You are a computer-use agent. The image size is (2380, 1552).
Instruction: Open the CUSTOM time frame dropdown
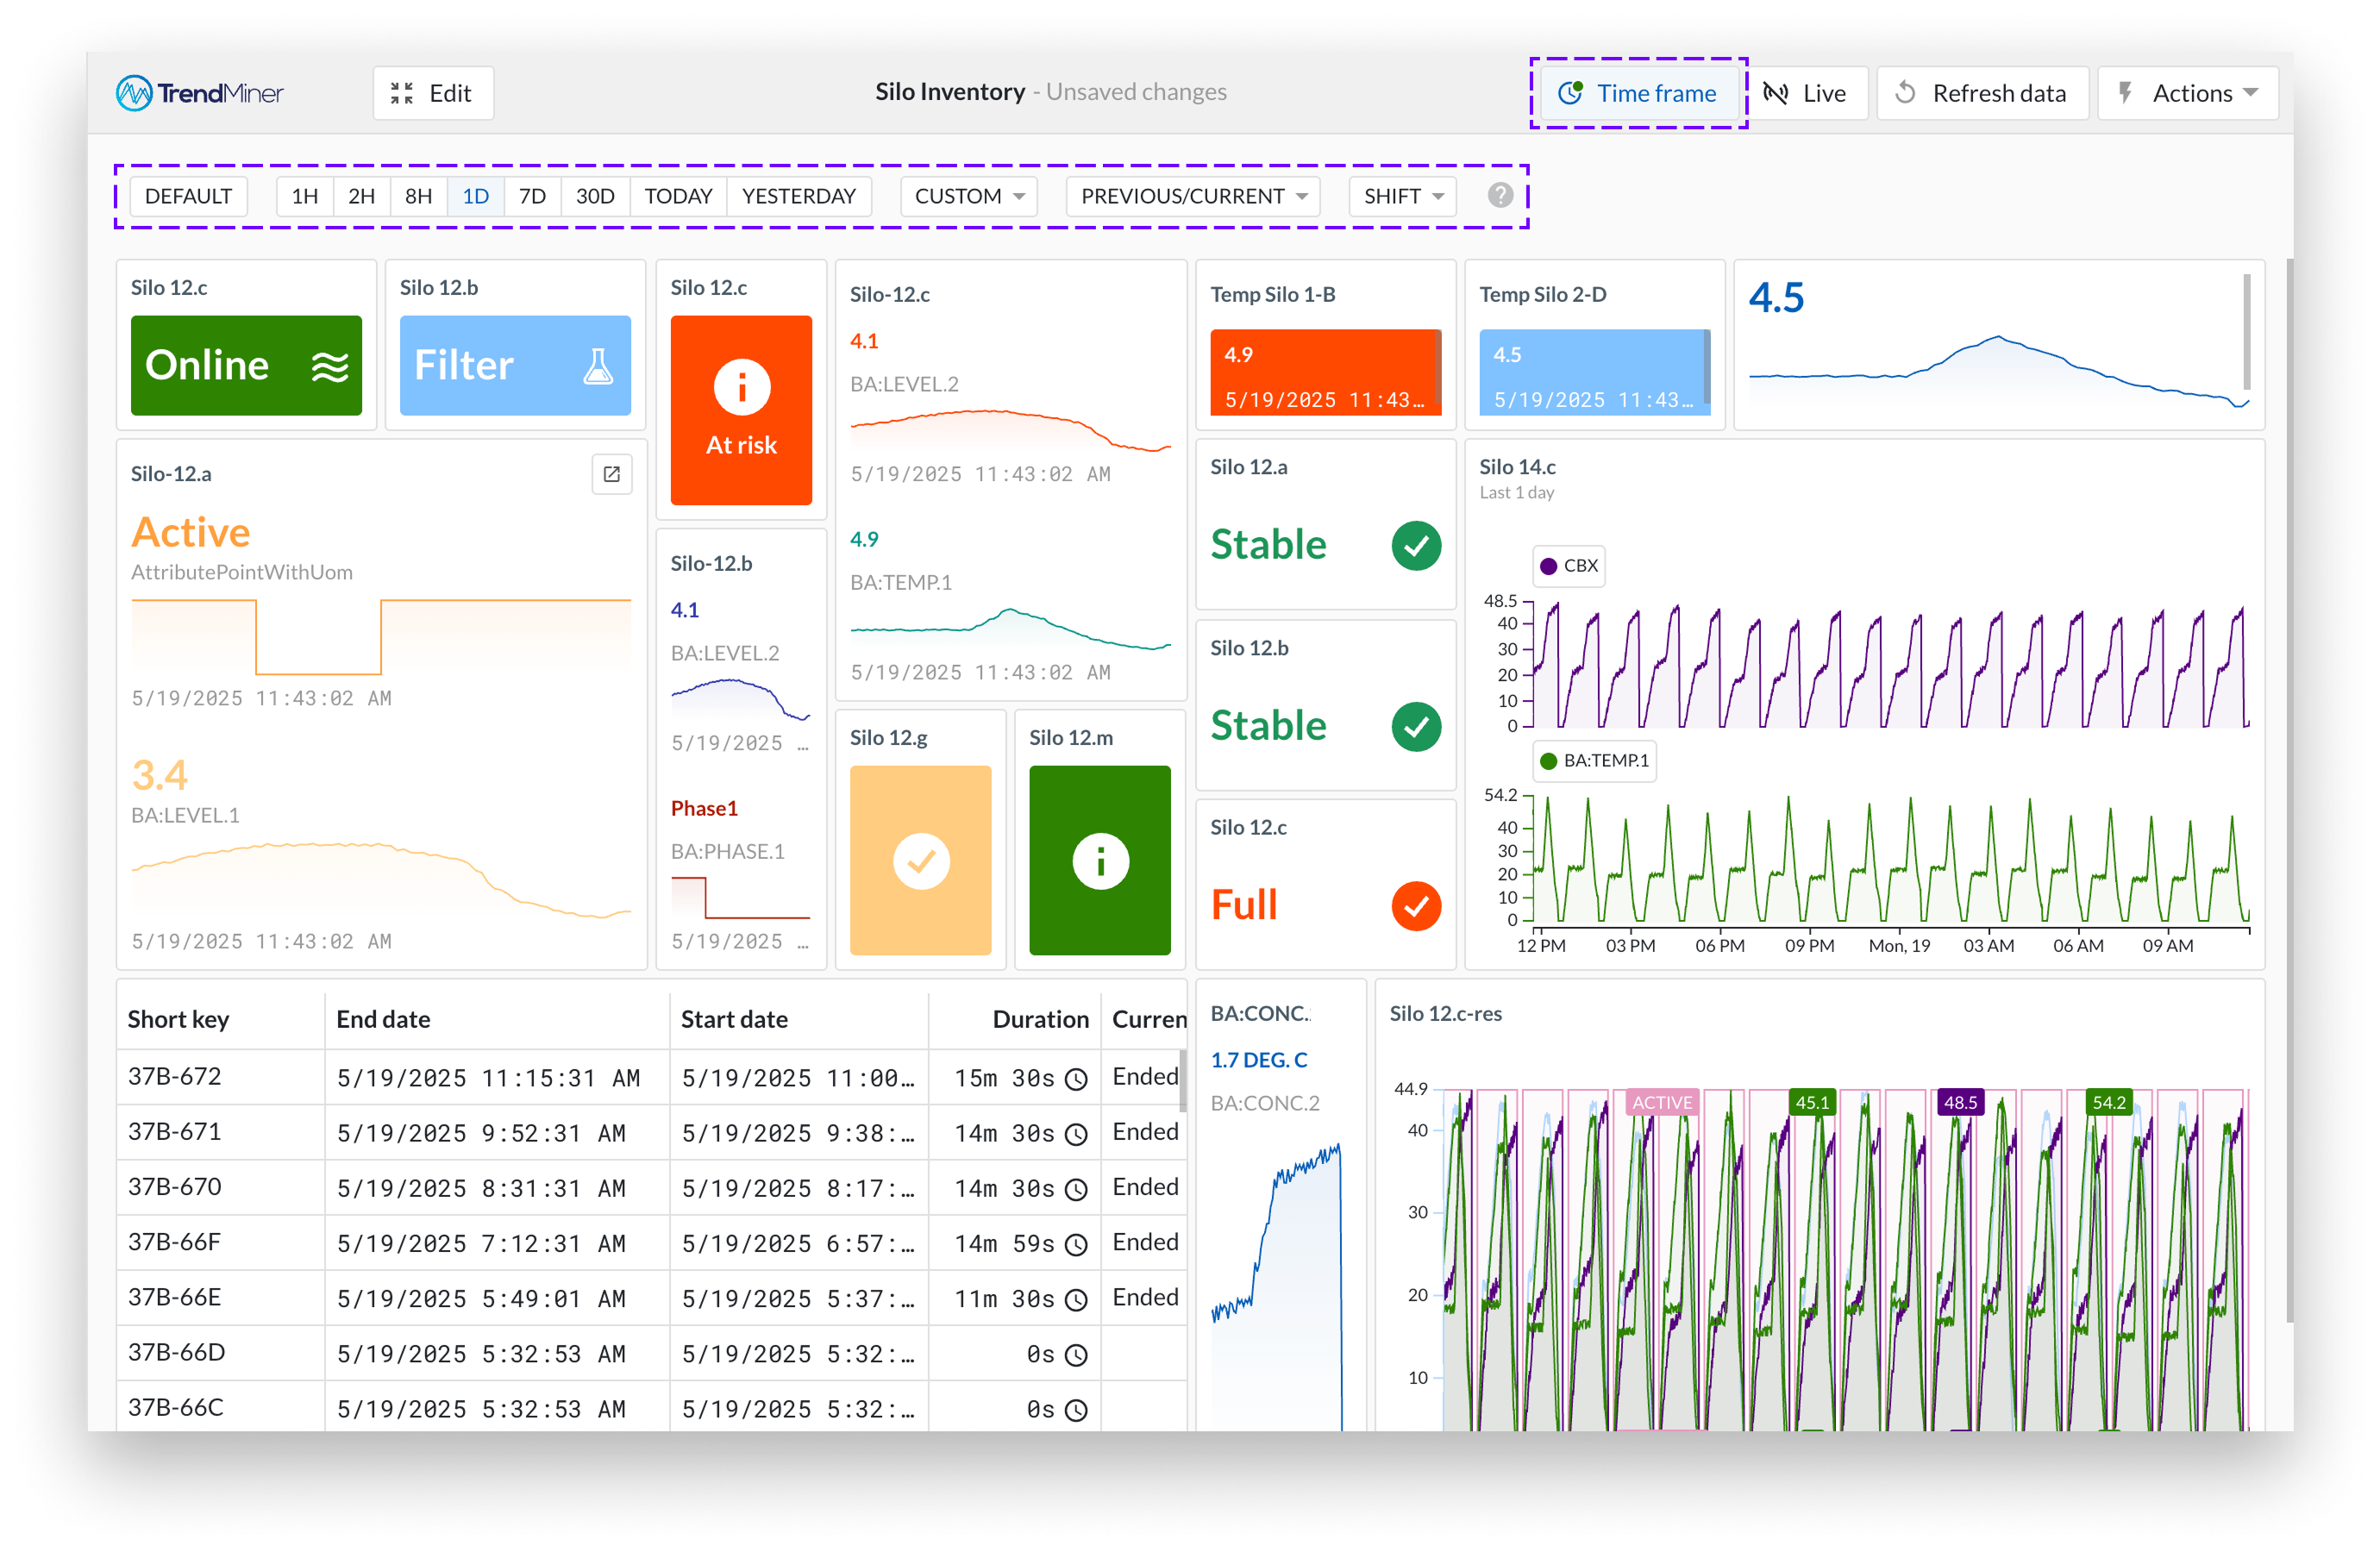point(968,196)
